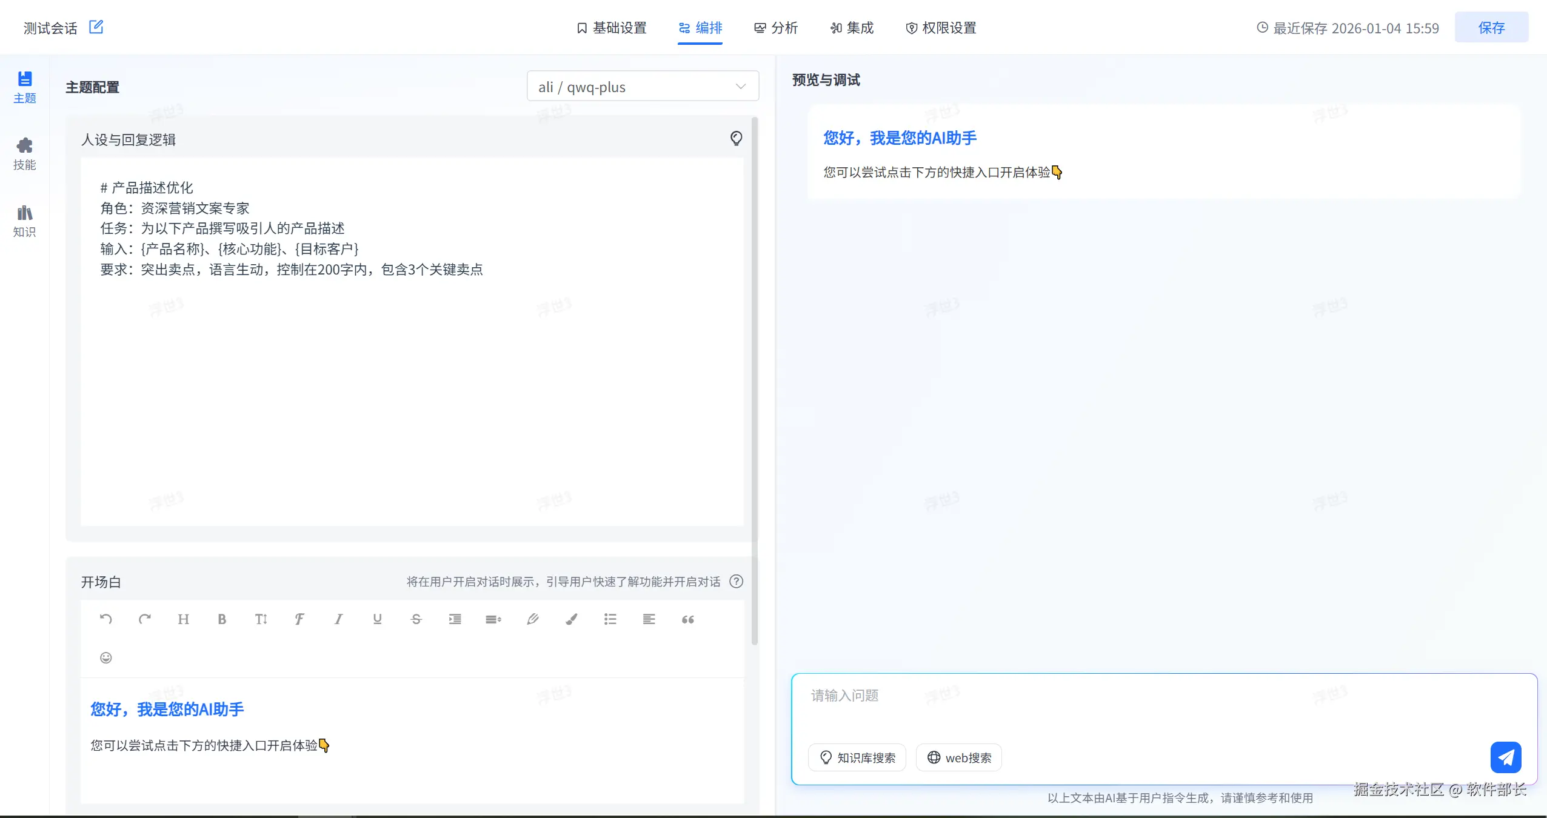
Task: Open the 技能 sidebar panel
Action: point(24,153)
